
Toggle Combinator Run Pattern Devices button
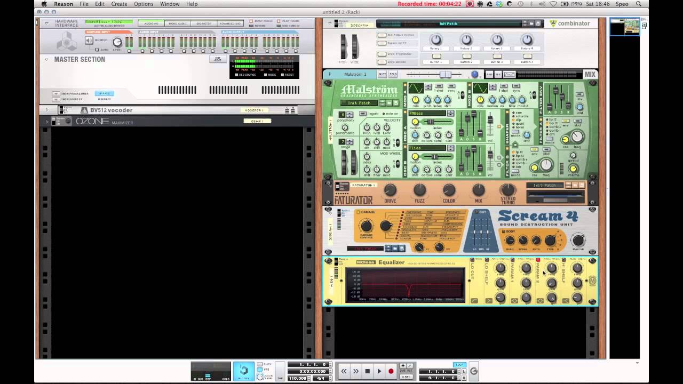(x=382, y=35)
